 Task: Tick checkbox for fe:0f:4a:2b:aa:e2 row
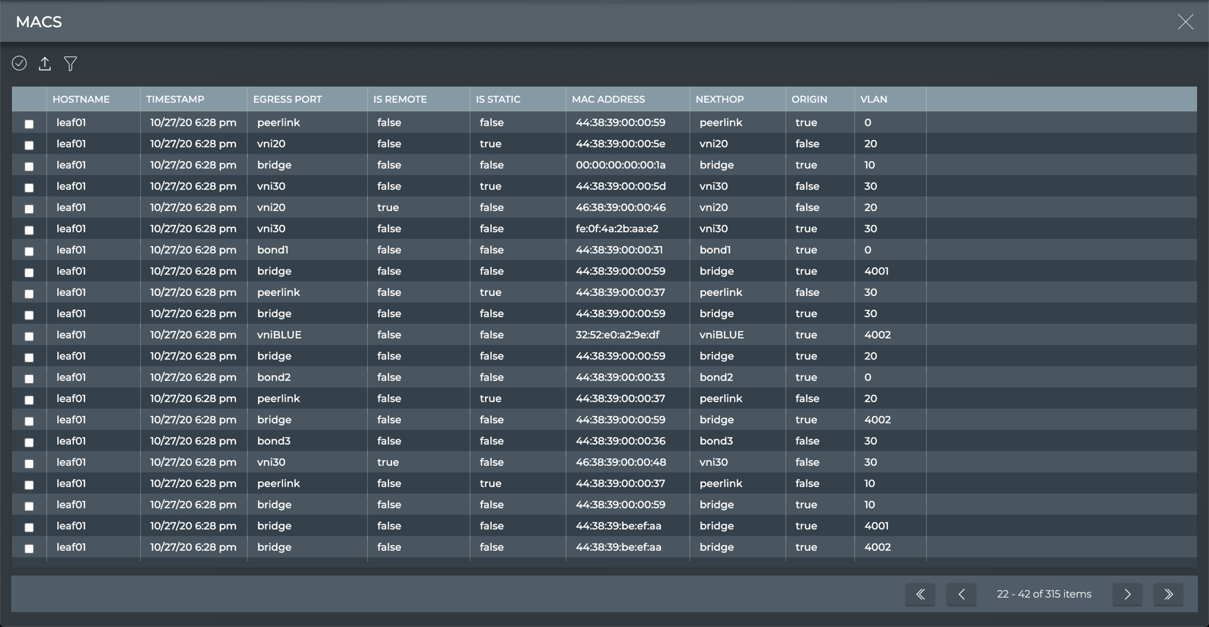pyautogui.click(x=29, y=230)
